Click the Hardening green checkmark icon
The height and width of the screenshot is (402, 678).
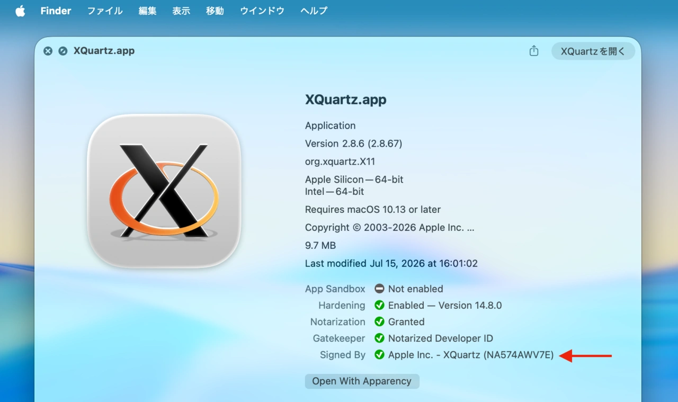tap(379, 306)
